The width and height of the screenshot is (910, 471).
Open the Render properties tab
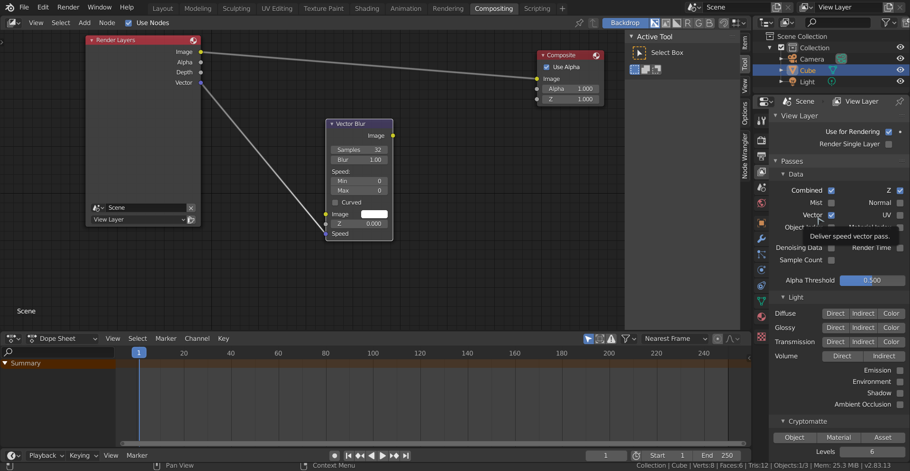click(x=762, y=140)
